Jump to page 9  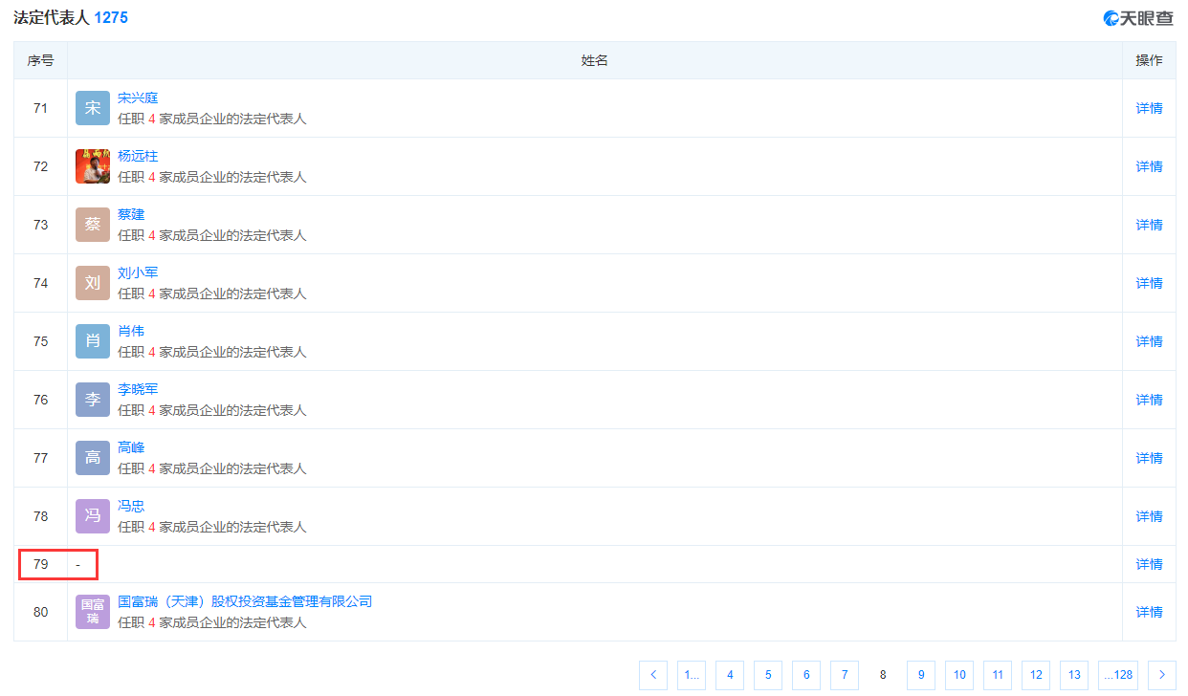tap(921, 675)
